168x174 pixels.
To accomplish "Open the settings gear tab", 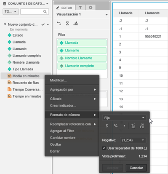I will click(x=91, y=8).
